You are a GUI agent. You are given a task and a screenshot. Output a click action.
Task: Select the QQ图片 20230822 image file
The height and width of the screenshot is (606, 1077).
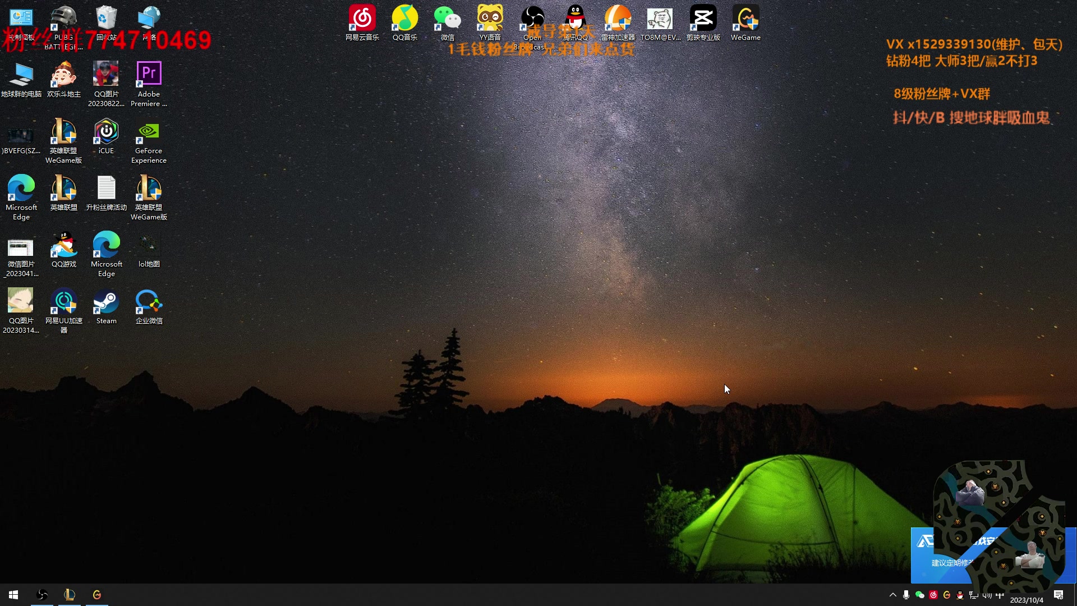point(107,84)
